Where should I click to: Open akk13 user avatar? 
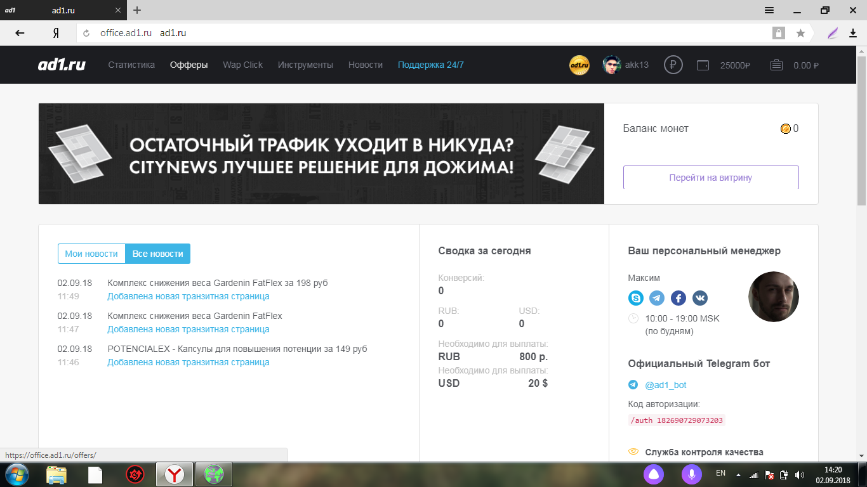(611, 65)
